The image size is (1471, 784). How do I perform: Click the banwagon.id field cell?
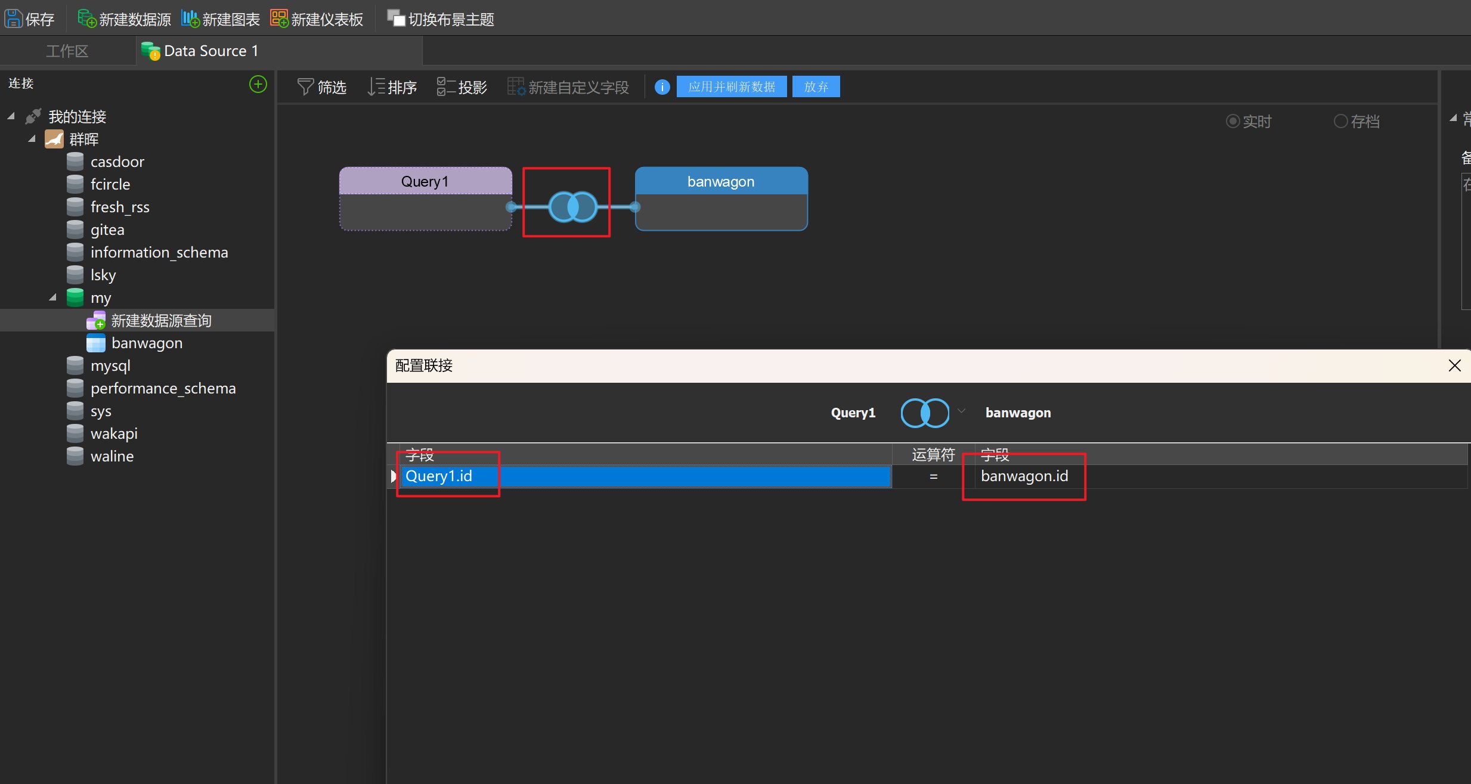1221,476
